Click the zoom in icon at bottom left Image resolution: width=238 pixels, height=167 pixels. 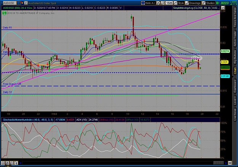pos(7,163)
